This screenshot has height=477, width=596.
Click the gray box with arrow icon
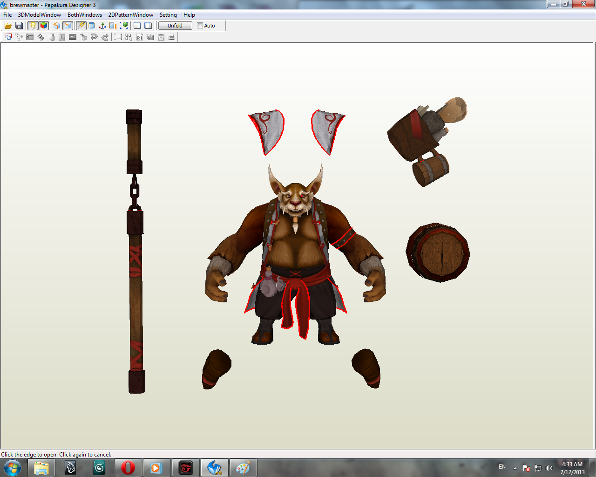84,37
